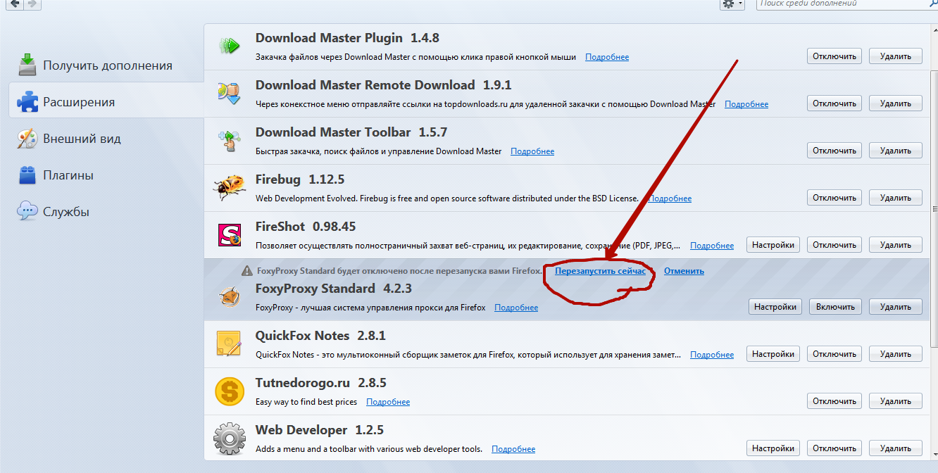This screenshot has width=938, height=473.
Task: Disable FireShot with Отключить button
Action: point(834,245)
